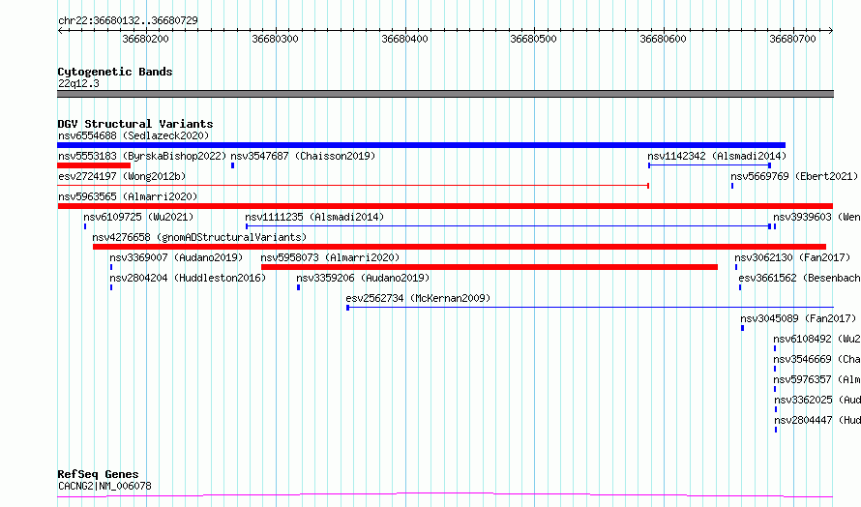Click the thin blue nsv1111235 line
Viewport: 861px width, 507px height.
(508, 226)
